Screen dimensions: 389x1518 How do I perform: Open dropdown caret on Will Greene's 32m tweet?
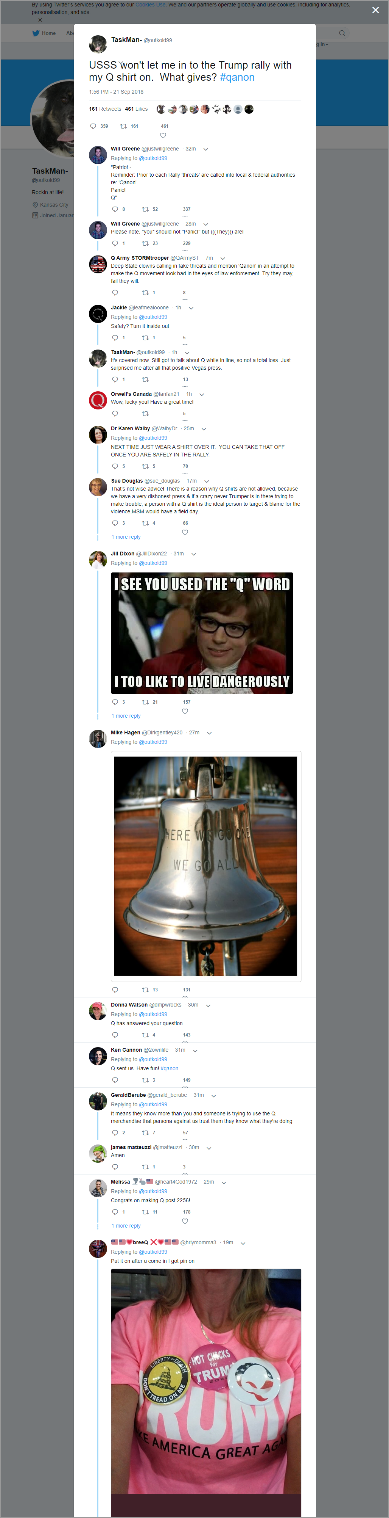pos(205,149)
